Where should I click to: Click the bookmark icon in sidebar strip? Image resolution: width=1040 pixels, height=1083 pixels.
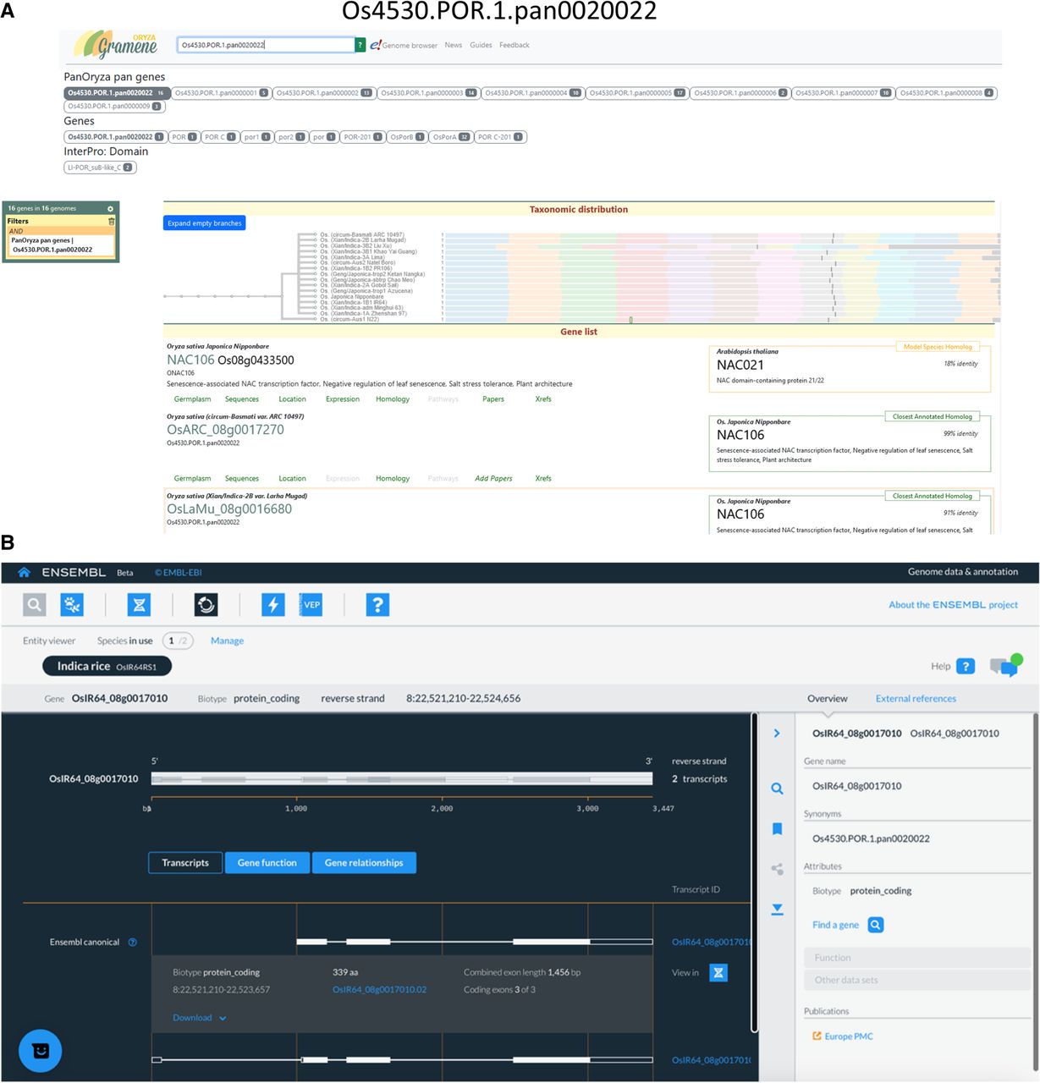point(777,829)
